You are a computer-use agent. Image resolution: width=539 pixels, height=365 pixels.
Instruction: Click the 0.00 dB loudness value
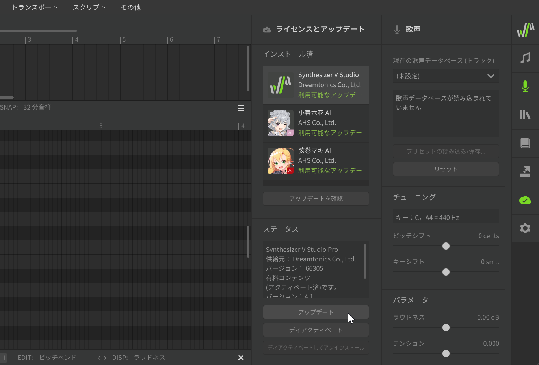point(488,317)
